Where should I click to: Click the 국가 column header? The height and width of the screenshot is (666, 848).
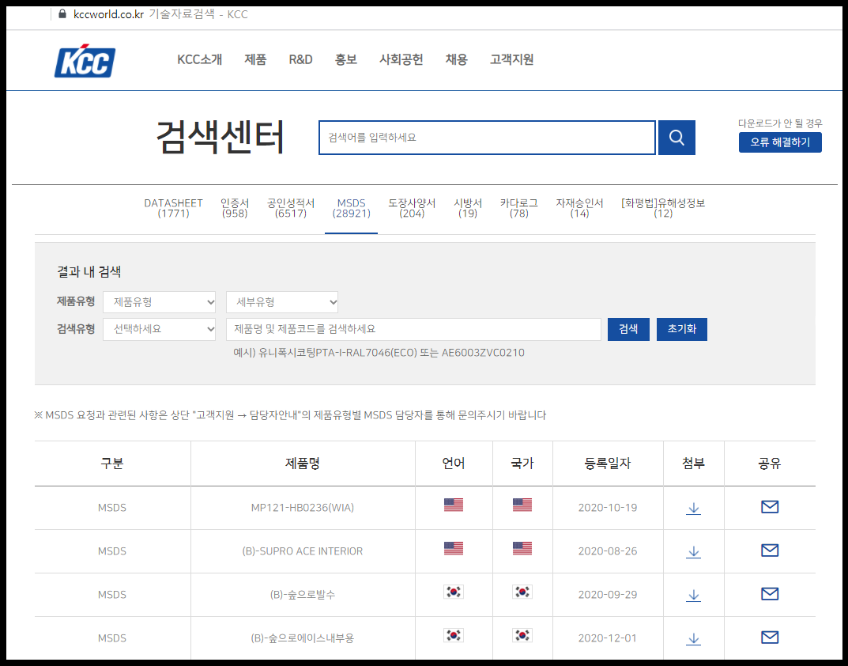tap(522, 464)
